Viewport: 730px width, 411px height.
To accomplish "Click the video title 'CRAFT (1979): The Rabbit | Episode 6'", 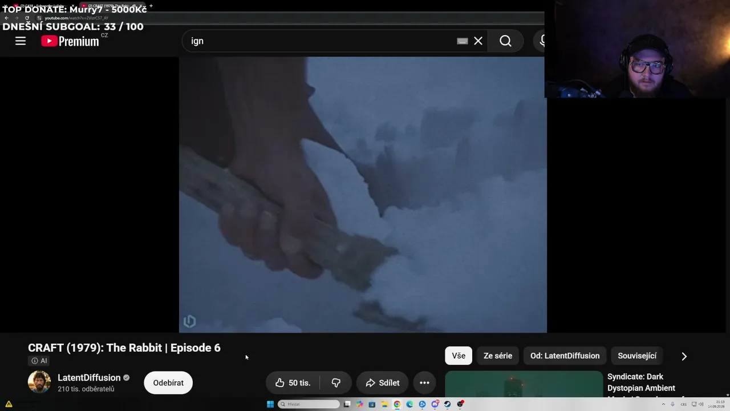I will point(124,348).
